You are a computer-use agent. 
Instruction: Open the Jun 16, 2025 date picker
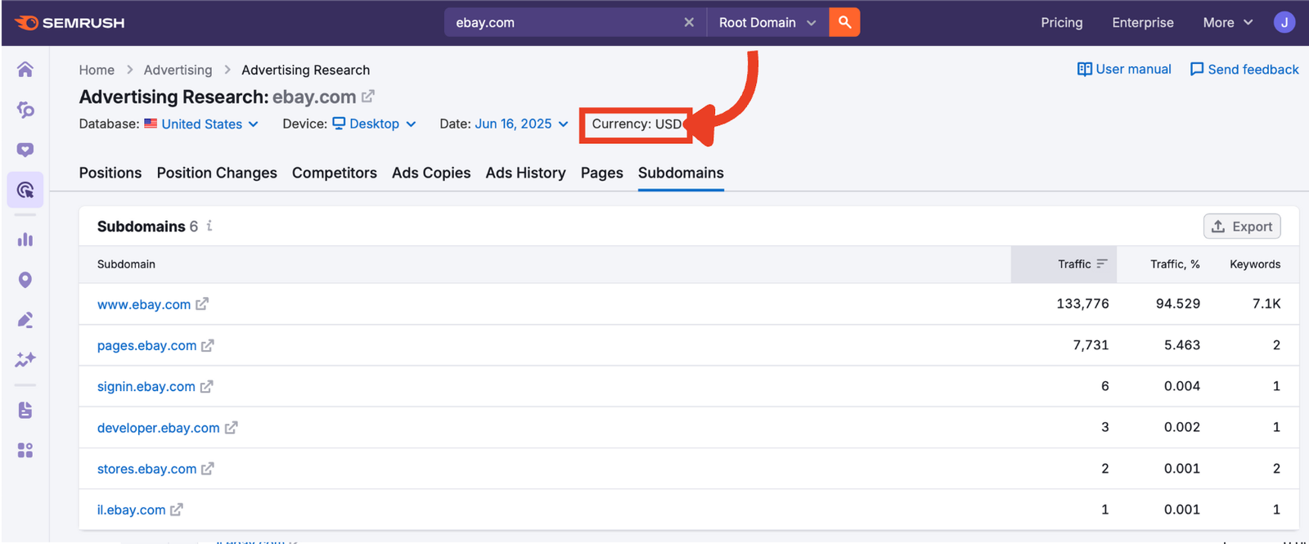click(x=521, y=124)
